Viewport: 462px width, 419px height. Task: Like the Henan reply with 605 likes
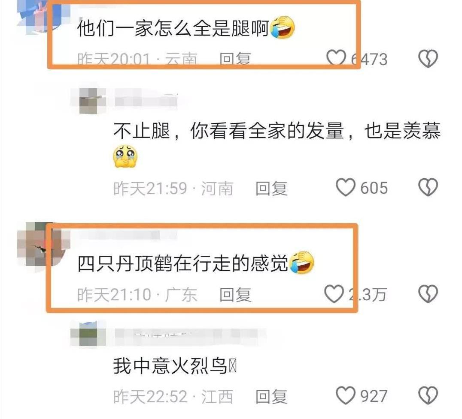(346, 187)
